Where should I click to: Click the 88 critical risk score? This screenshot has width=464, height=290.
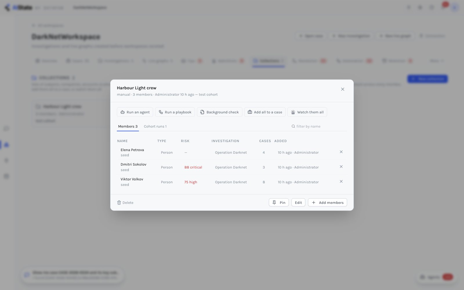point(193,167)
